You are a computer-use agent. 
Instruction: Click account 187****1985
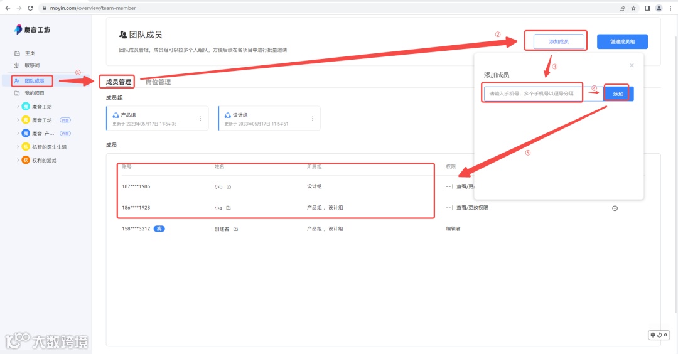point(136,186)
